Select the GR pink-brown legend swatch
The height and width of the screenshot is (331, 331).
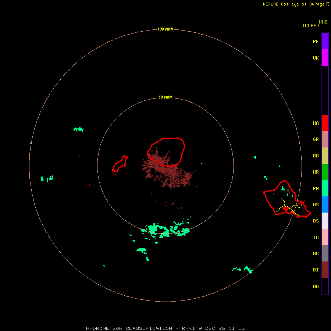click(x=325, y=139)
